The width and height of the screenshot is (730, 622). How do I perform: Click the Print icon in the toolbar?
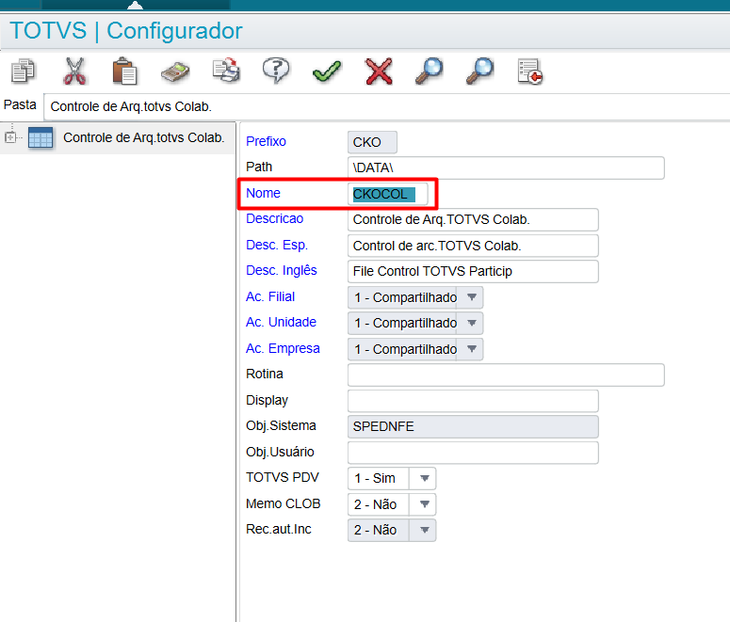click(226, 72)
